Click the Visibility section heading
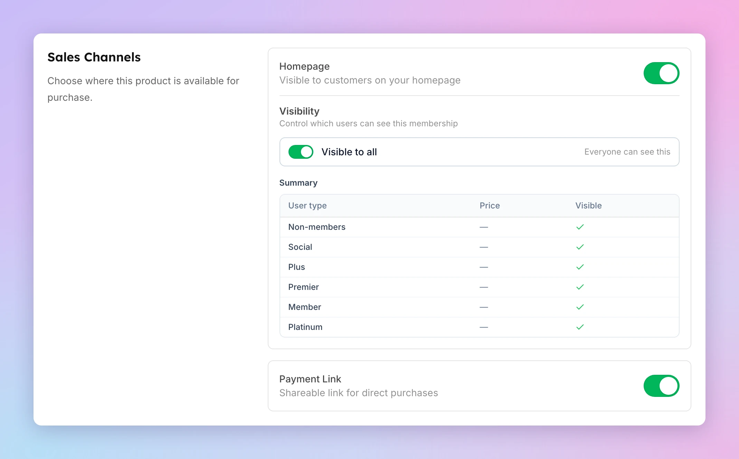Screen dimensions: 739x459 (299, 111)
